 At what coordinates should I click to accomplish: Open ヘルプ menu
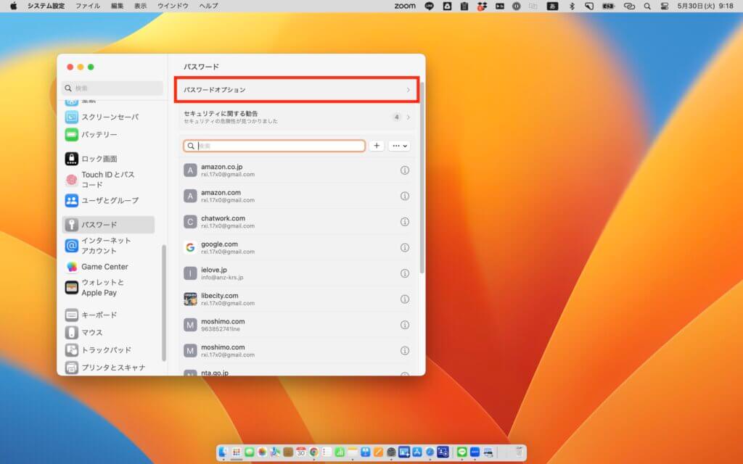point(208,6)
